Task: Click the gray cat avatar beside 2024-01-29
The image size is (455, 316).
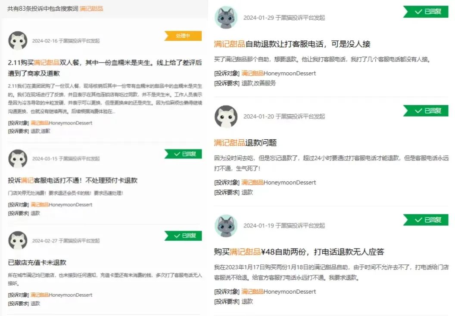Action: coord(226,17)
